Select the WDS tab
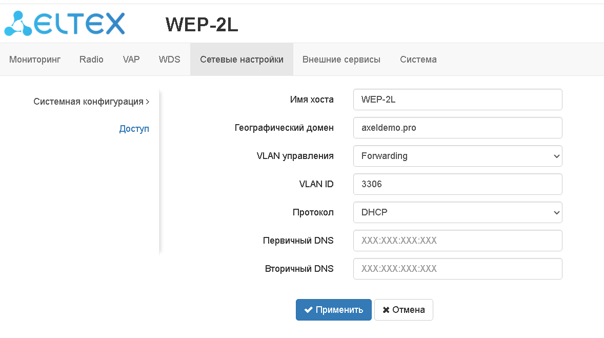The height and width of the screenshot is (338, 604). coord(170,59)
